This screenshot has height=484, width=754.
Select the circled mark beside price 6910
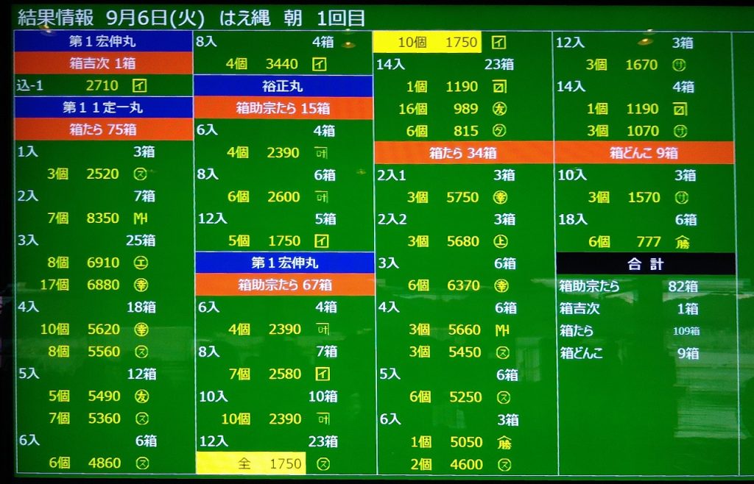(x=141, y=263)
